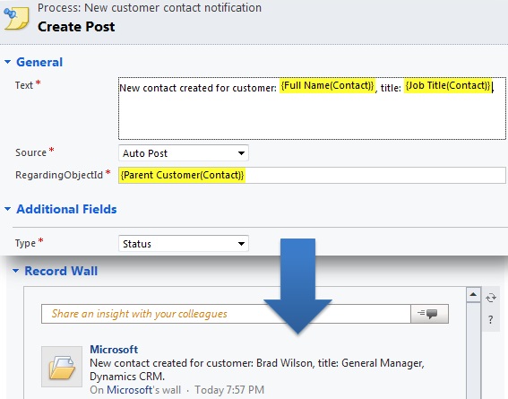Click the refresh wall icon
508x399 pixels.
tap(491, 298)
